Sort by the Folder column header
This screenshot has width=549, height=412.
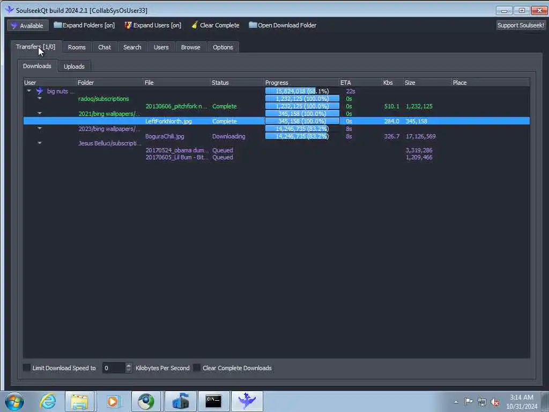[110, 83]
